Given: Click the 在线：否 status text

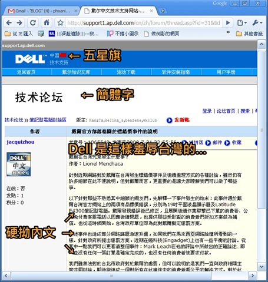Looking at the screenshot, I should [16, 189].
